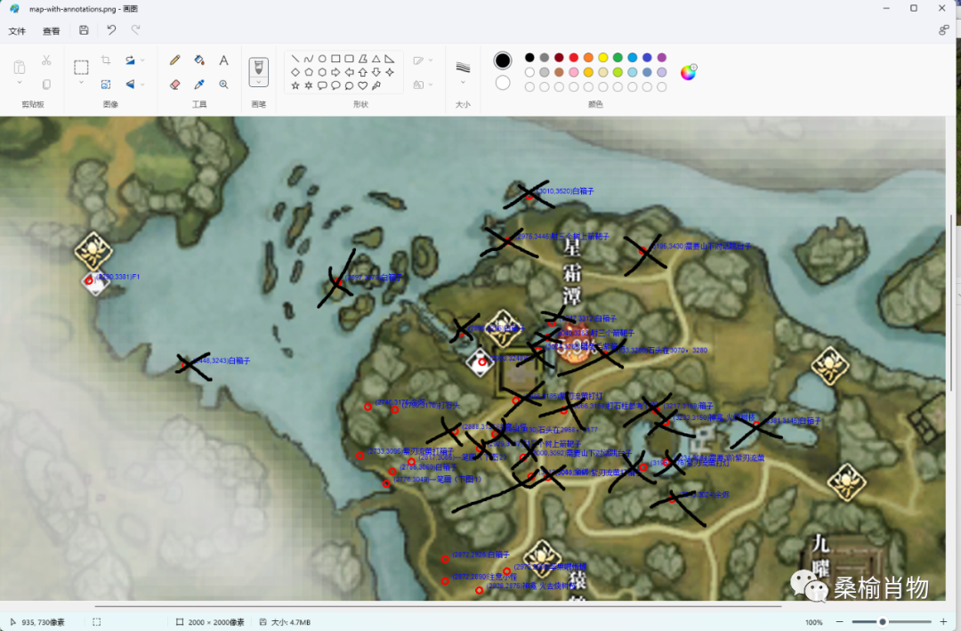This screenshot has width=961, height=631.
Task: Click the Copy icon in clipboard group
Action: (x=46, y=85)
